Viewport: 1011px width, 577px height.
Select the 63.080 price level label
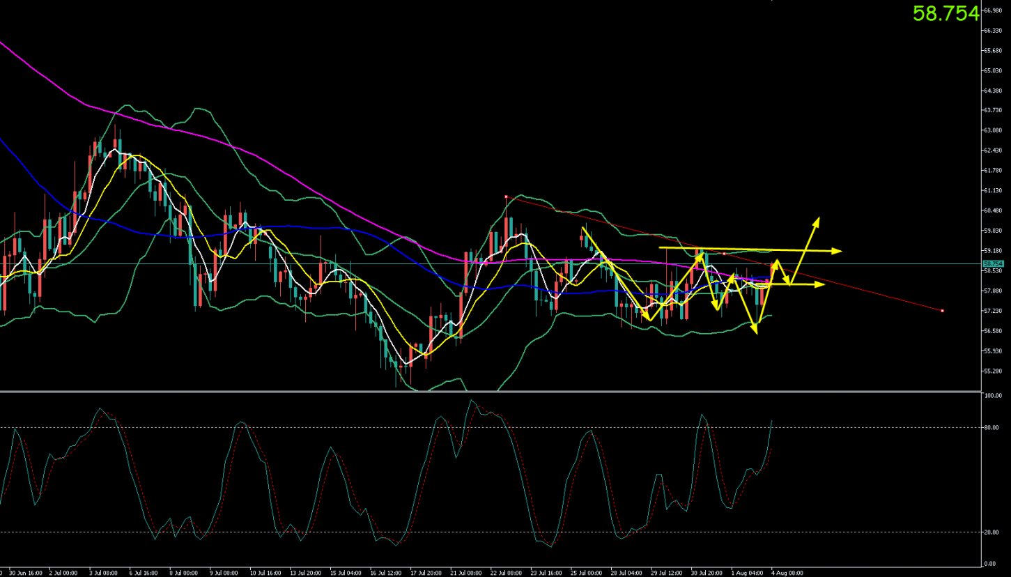tap(992, 131)
